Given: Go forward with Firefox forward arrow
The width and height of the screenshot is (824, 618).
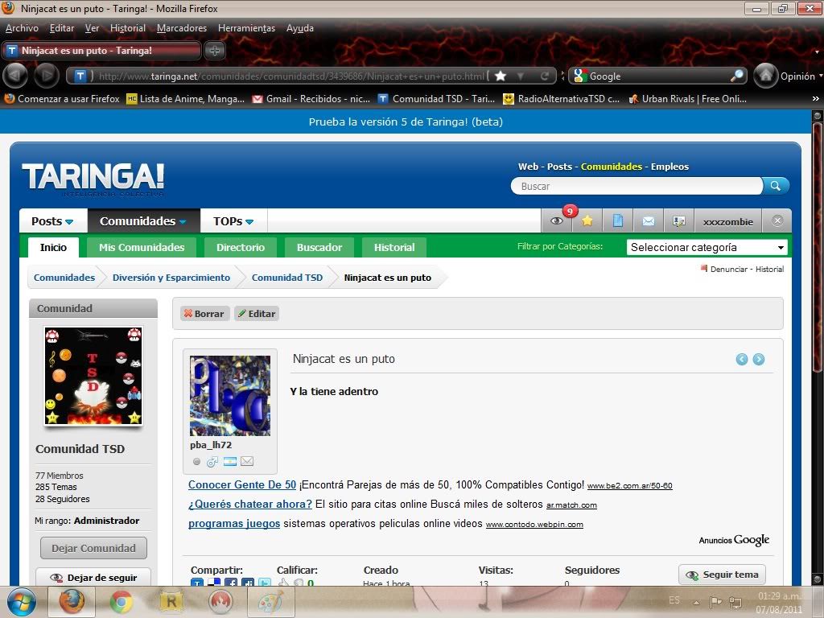Looking at the screenshot, I should 46,76.
